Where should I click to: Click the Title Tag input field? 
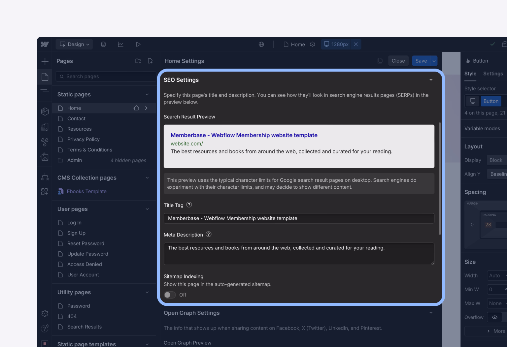click(x=299, y=218)
